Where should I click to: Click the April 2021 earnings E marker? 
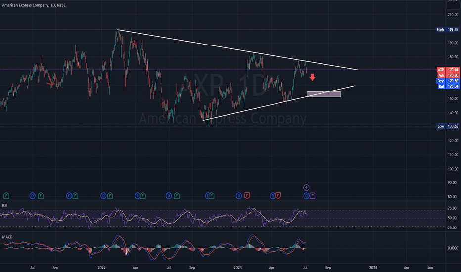pos(6,196)
